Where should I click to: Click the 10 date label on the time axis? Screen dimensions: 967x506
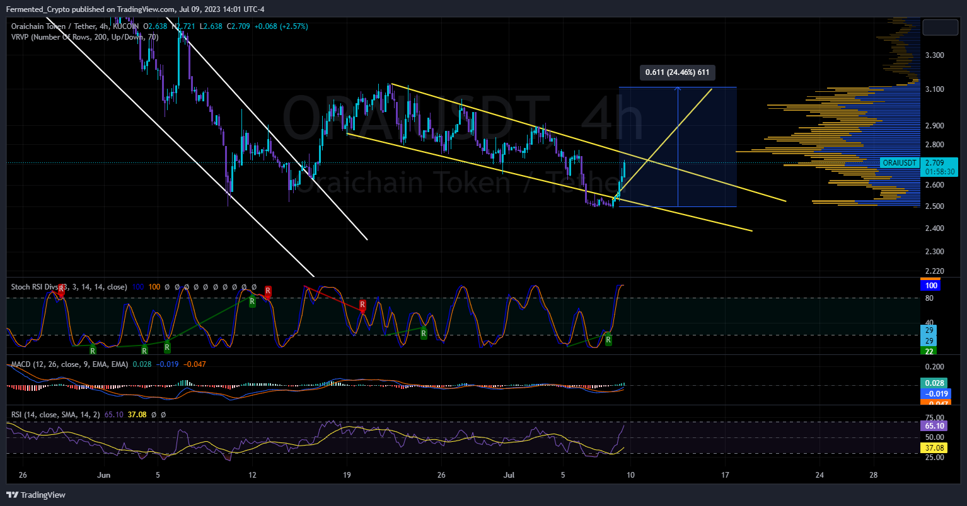tap(630, 475)
